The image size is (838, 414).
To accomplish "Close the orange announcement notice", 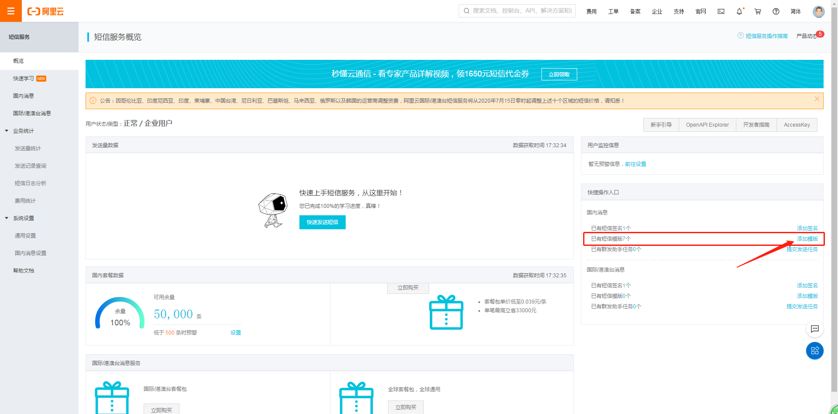I will point(817,99).
